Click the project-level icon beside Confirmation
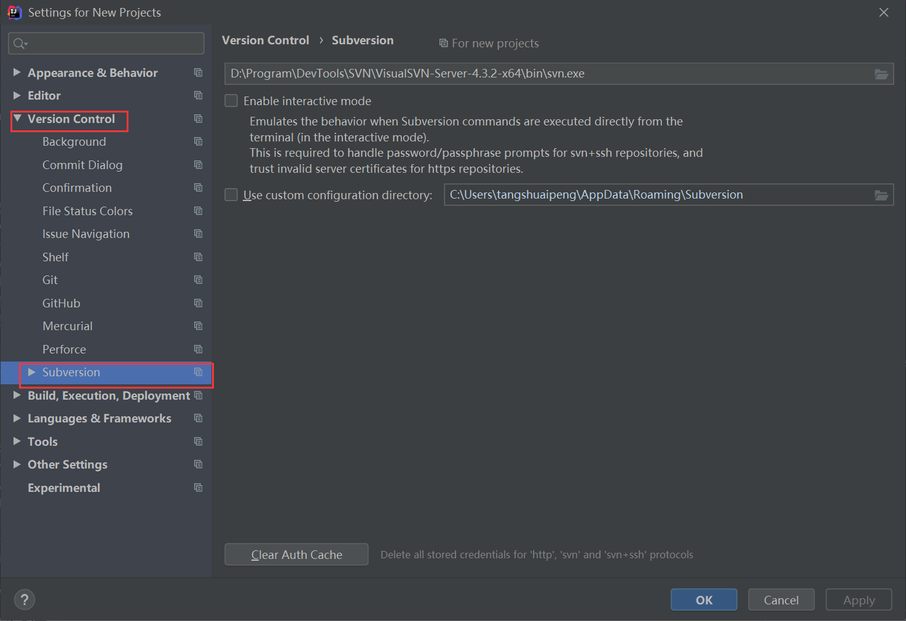 (x=198, y=188)
